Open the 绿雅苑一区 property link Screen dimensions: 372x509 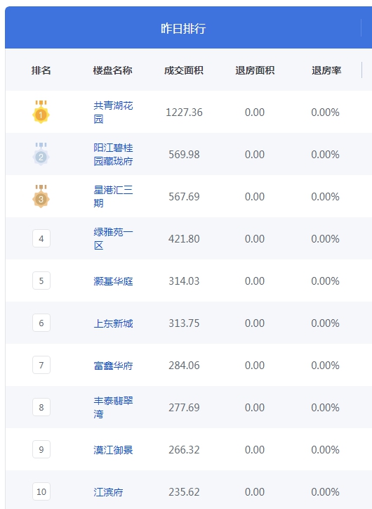(x=113, y=238)
